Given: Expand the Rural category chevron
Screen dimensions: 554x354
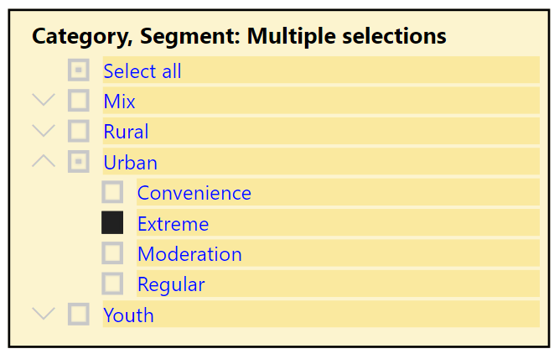Looking at the screenshot, I should pos(44,131).
